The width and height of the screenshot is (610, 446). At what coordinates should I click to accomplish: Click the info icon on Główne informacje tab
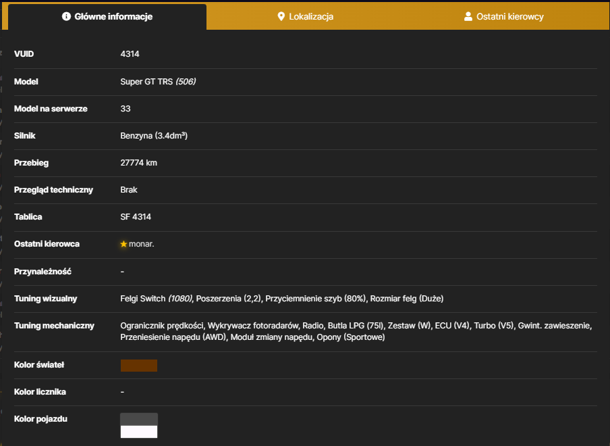(x=66, y=16)
